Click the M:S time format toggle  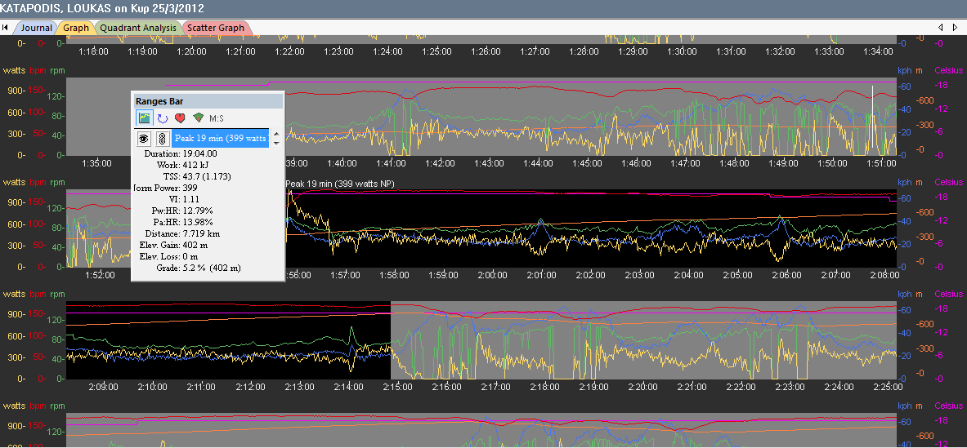pyautogui.click(x=217, y=118)
